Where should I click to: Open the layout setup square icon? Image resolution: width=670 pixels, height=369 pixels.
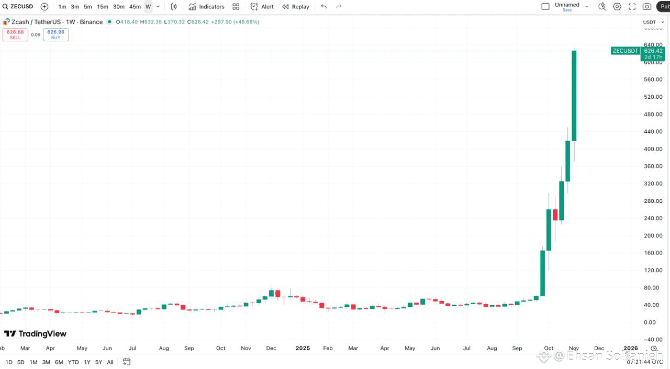pyautogui.click(x=545, y=6)
